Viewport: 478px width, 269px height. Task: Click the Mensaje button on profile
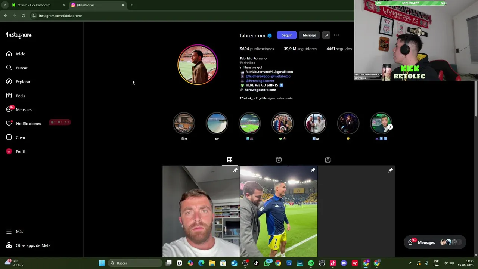point(309,35)
